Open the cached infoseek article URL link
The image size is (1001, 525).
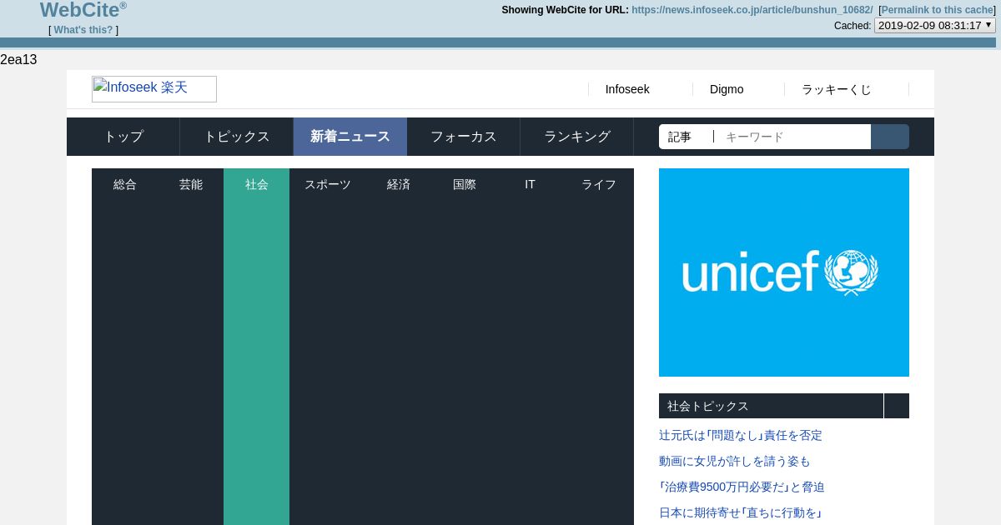point(752,10)
